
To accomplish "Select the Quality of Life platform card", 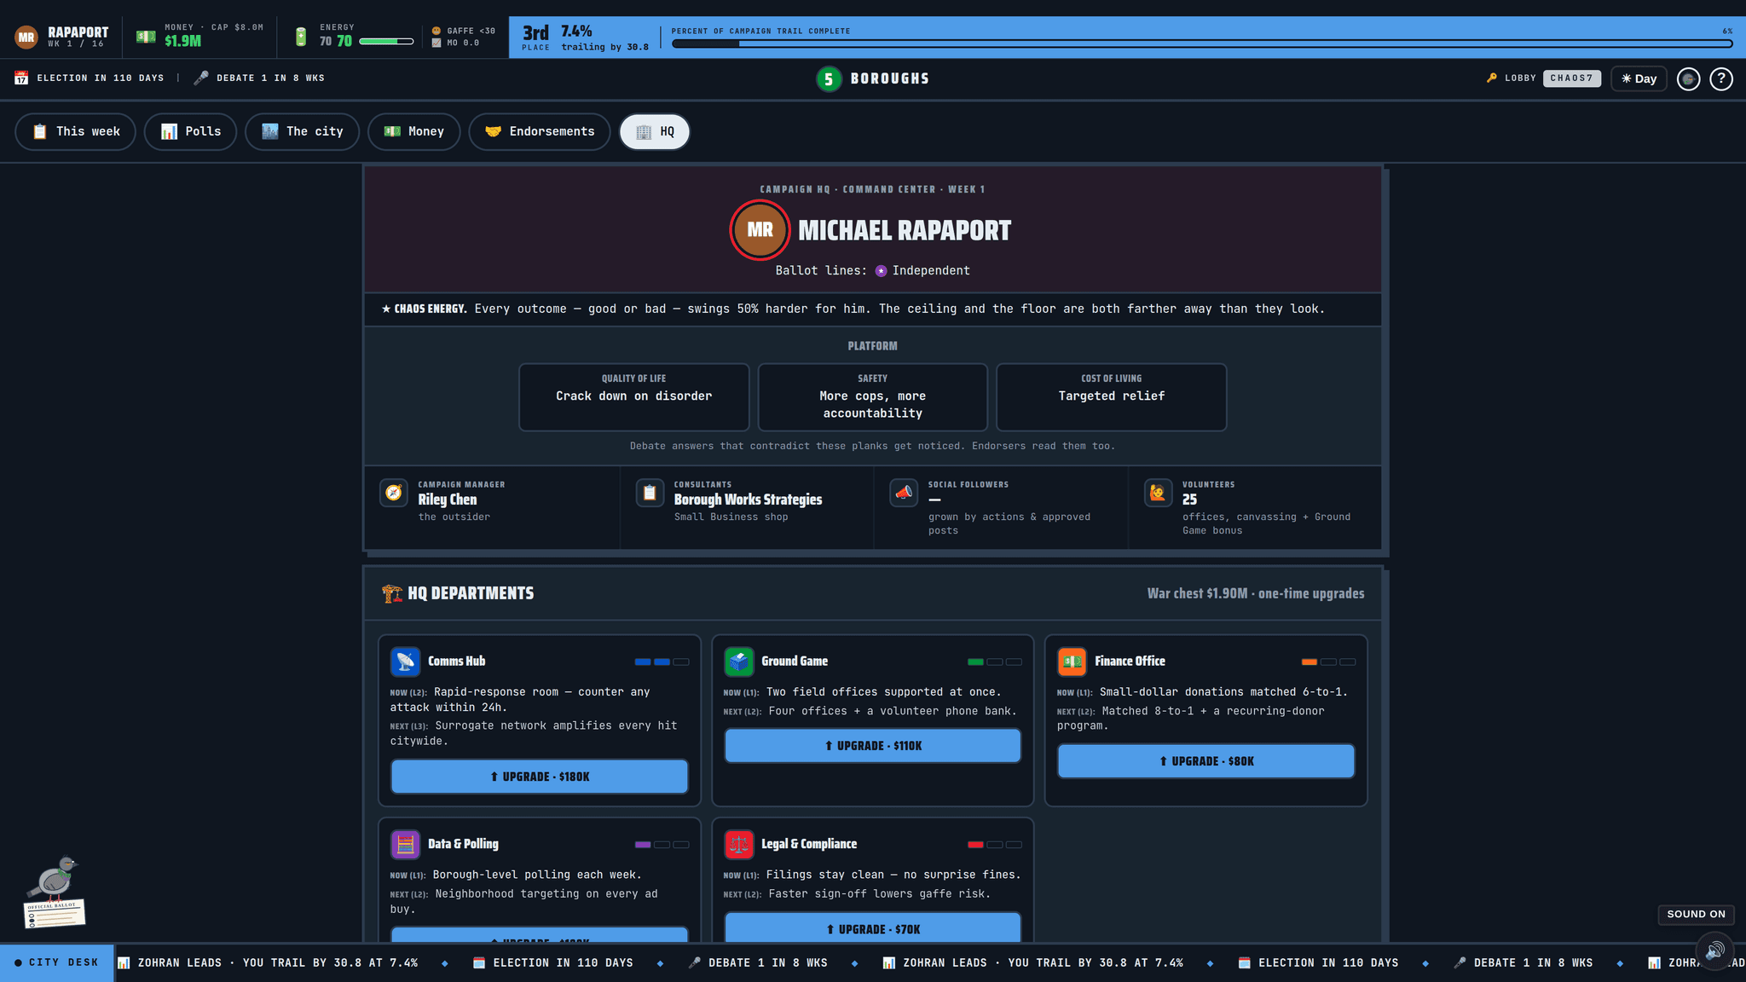I will [633, 397].
